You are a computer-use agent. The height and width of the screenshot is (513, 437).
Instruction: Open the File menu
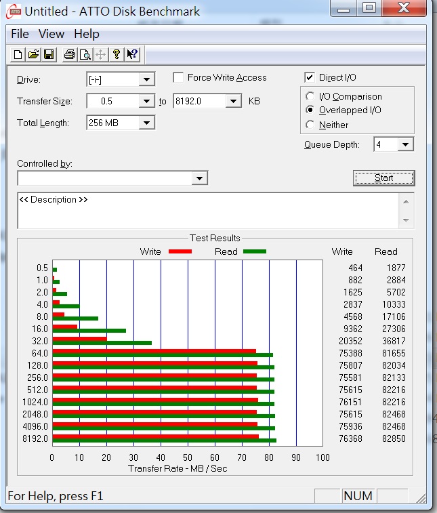tap(20, 34)
